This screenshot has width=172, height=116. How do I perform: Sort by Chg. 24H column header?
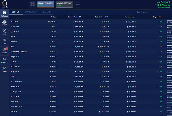tap(157, 17)
